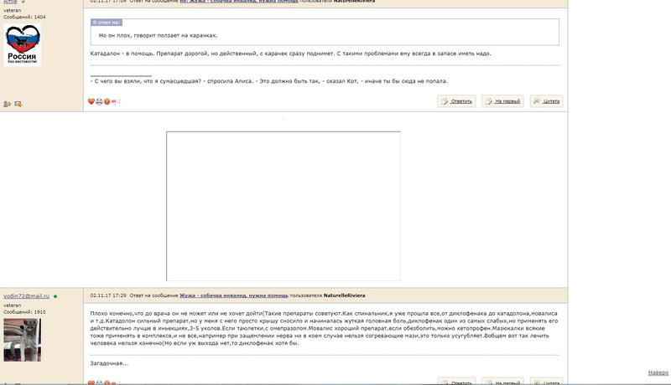This screenshot has width=671, height=385.
Task: Click the heart icon under Amie's post
Action: pos(91,101)
